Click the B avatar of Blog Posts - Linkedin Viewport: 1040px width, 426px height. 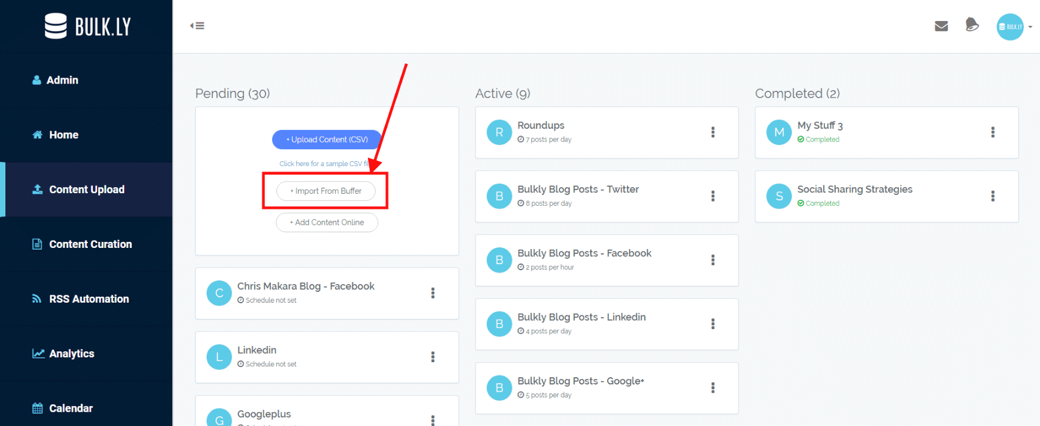tap(499, 324)
